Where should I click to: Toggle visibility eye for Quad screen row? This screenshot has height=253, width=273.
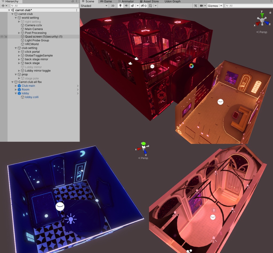click(2, 36)
